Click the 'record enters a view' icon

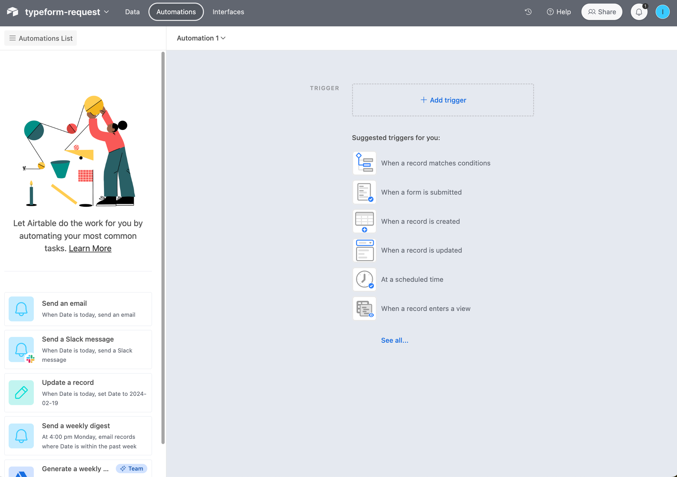[364, 309]
